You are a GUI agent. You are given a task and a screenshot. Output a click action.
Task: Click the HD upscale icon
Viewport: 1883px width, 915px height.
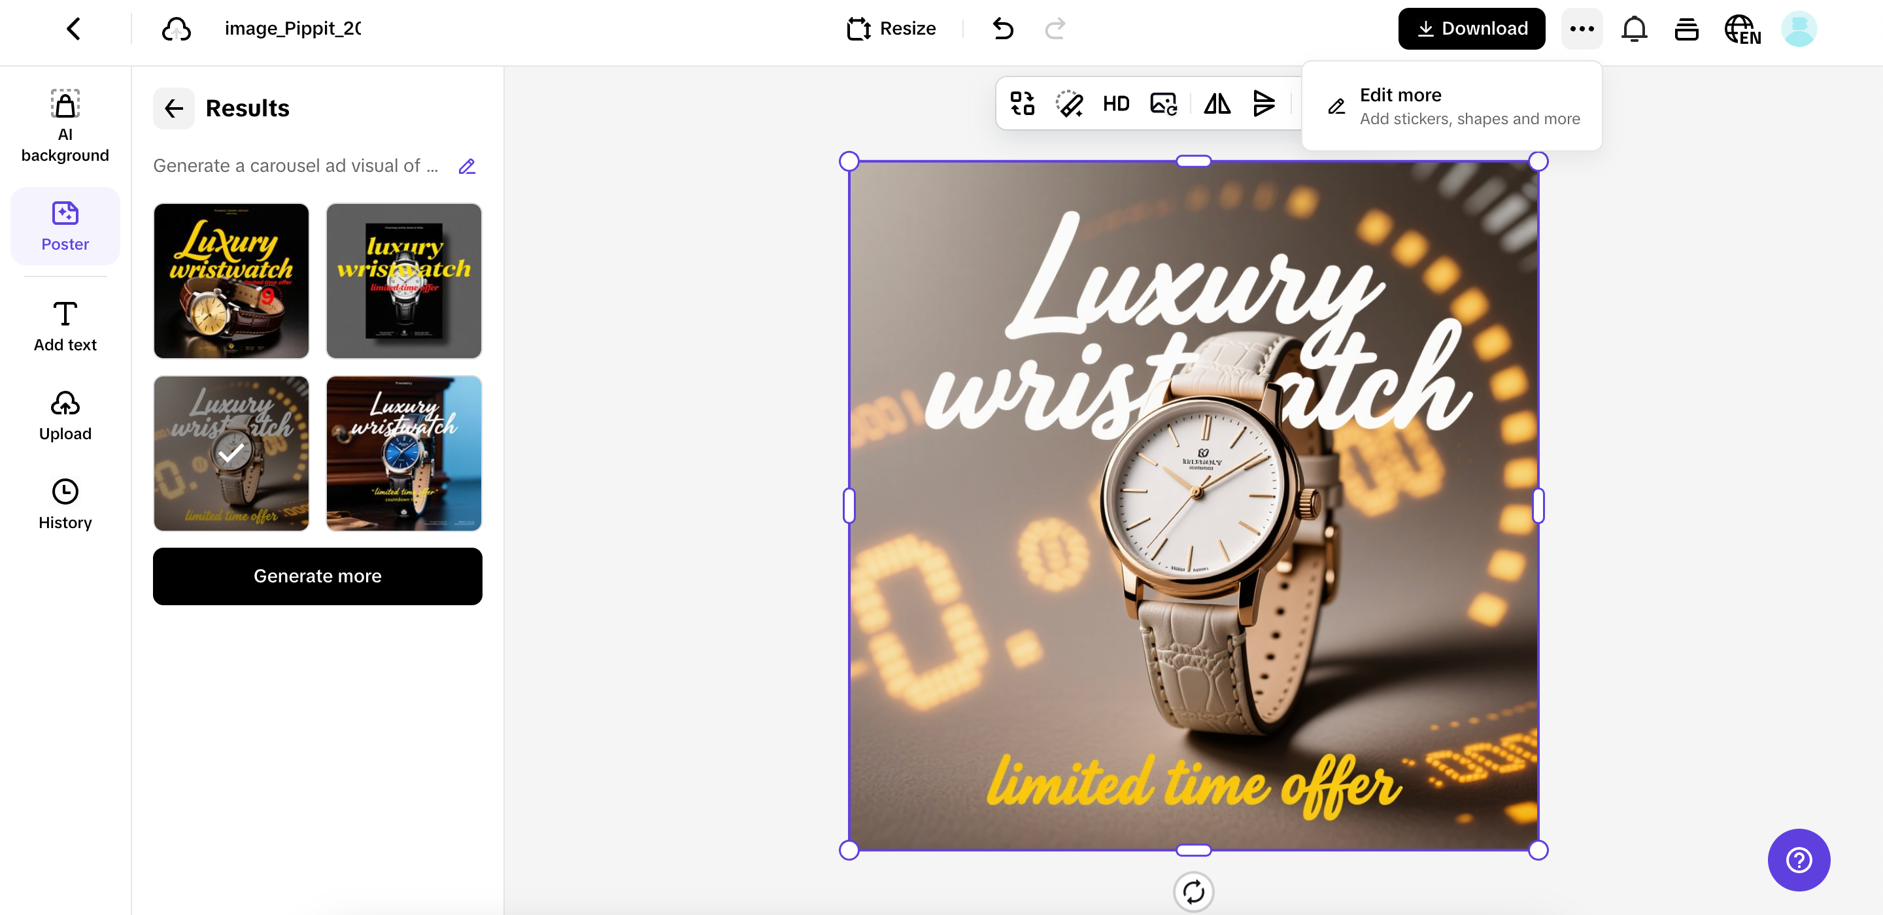(1115, 104)
